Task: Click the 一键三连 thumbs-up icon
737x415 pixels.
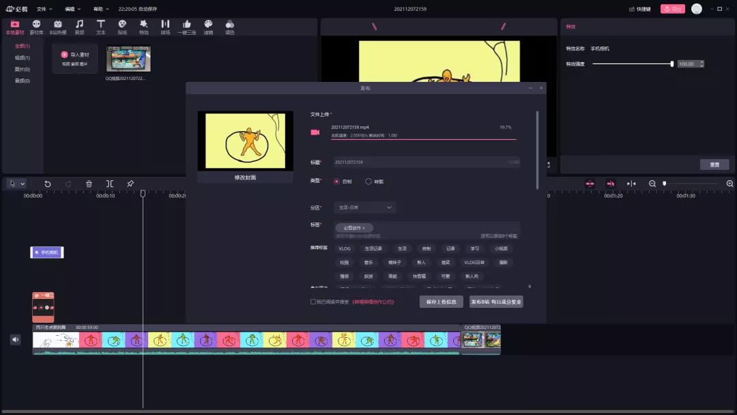Action: [186, 25]
